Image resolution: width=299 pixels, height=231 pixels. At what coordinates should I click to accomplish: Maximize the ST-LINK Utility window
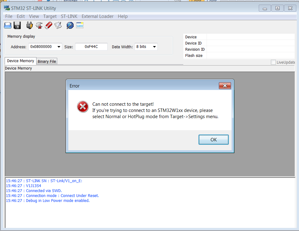pyautogui.click(x=277, y=8)
